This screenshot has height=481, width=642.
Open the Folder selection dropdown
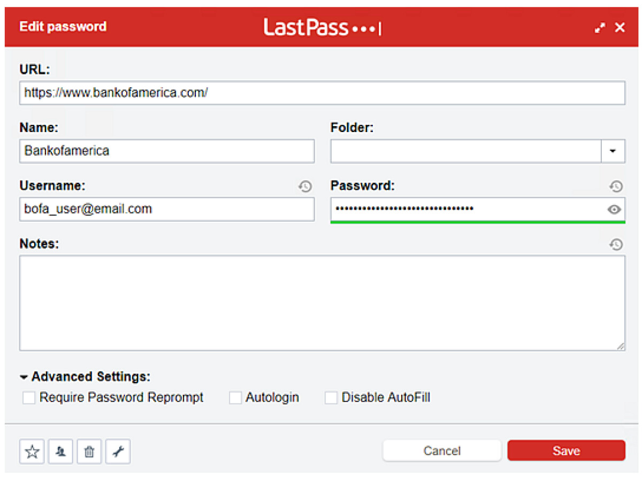613,151
